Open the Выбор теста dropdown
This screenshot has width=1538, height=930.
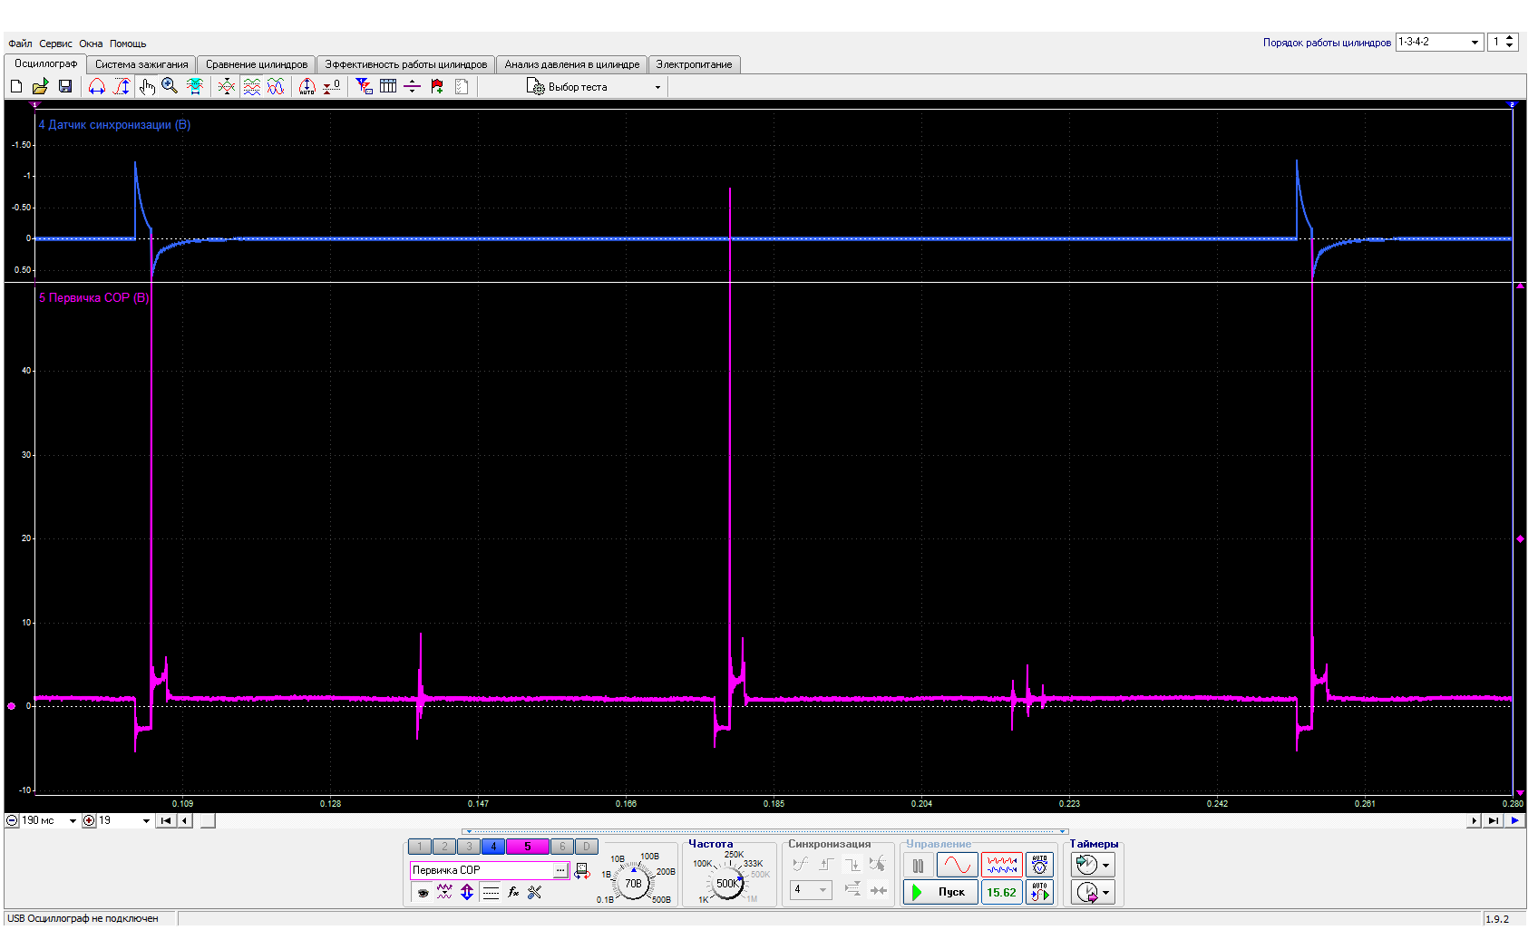tap(594, 87)
